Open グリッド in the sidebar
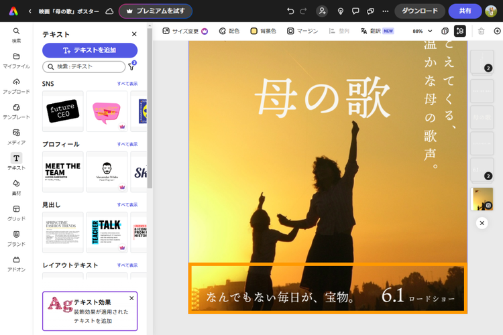Viewport: 503px width, 335px height. (16, 213)
